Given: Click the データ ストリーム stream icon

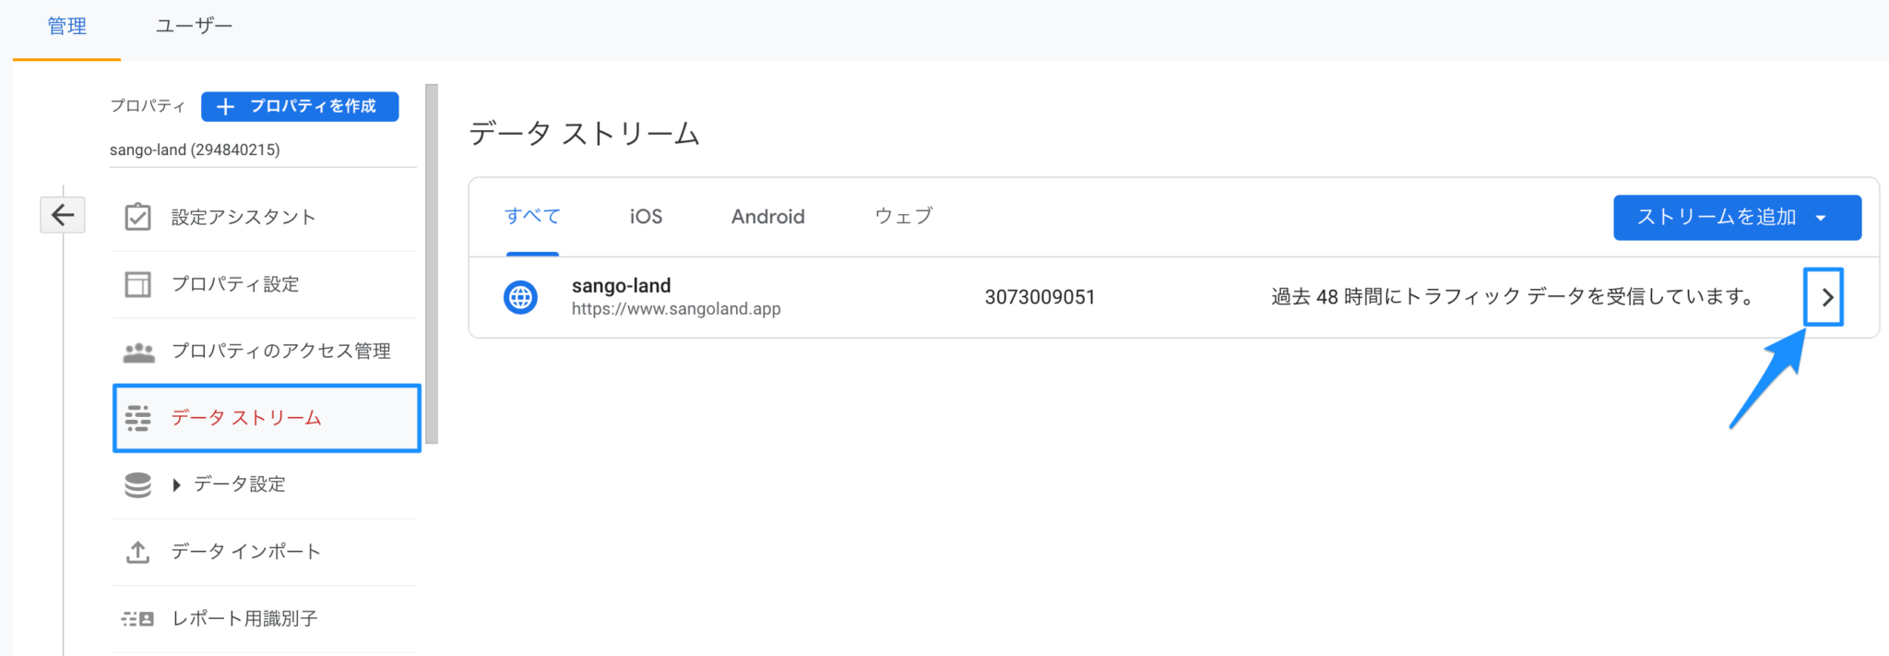Looking at the screenshot, I should [x=137, y=417].
